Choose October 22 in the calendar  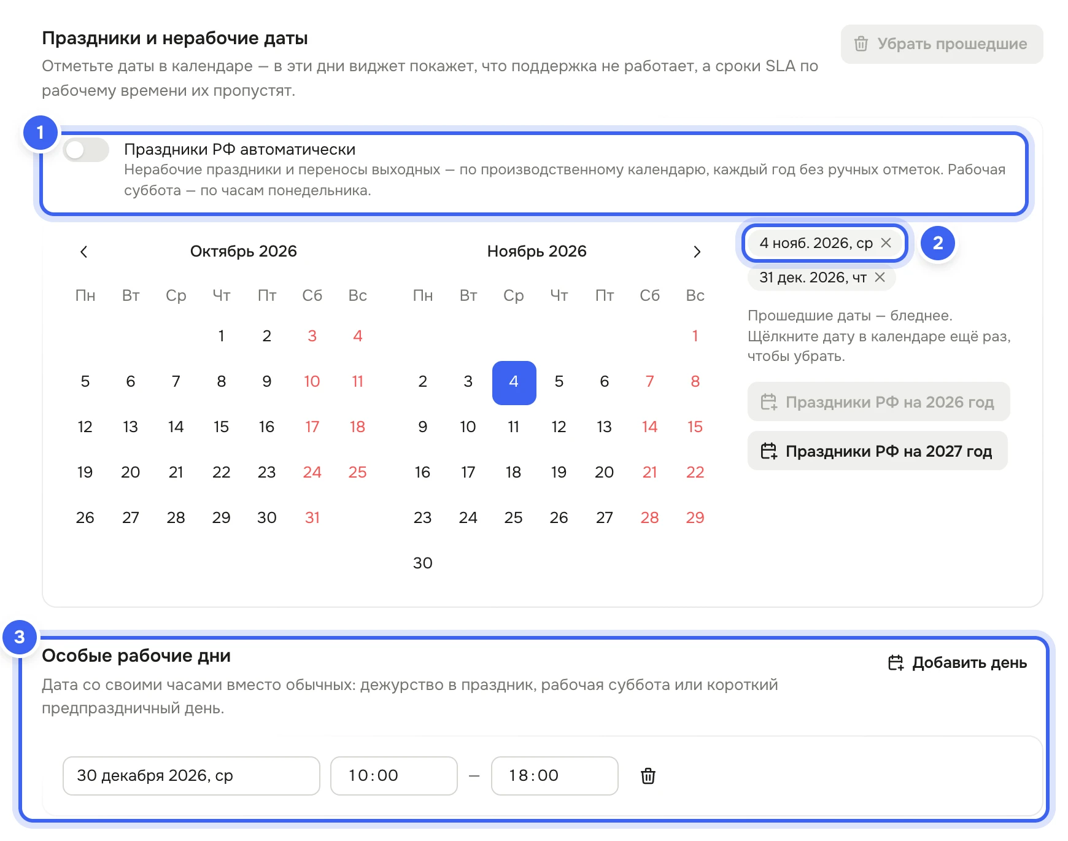(222, 473)
